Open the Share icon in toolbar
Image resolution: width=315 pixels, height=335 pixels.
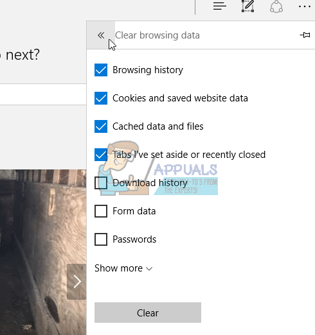click(x=276, y=7)
